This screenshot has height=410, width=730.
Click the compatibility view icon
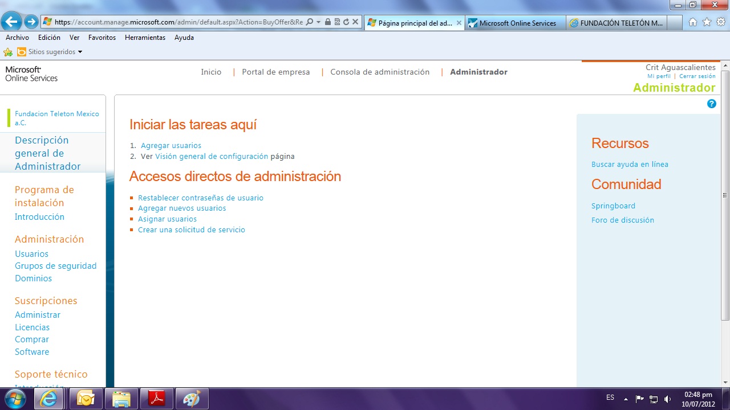tap(337, 22)
